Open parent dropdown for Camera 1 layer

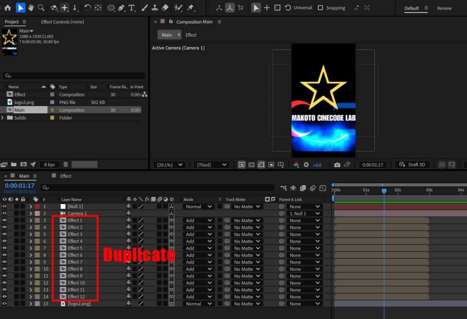(x=304, y=213)
